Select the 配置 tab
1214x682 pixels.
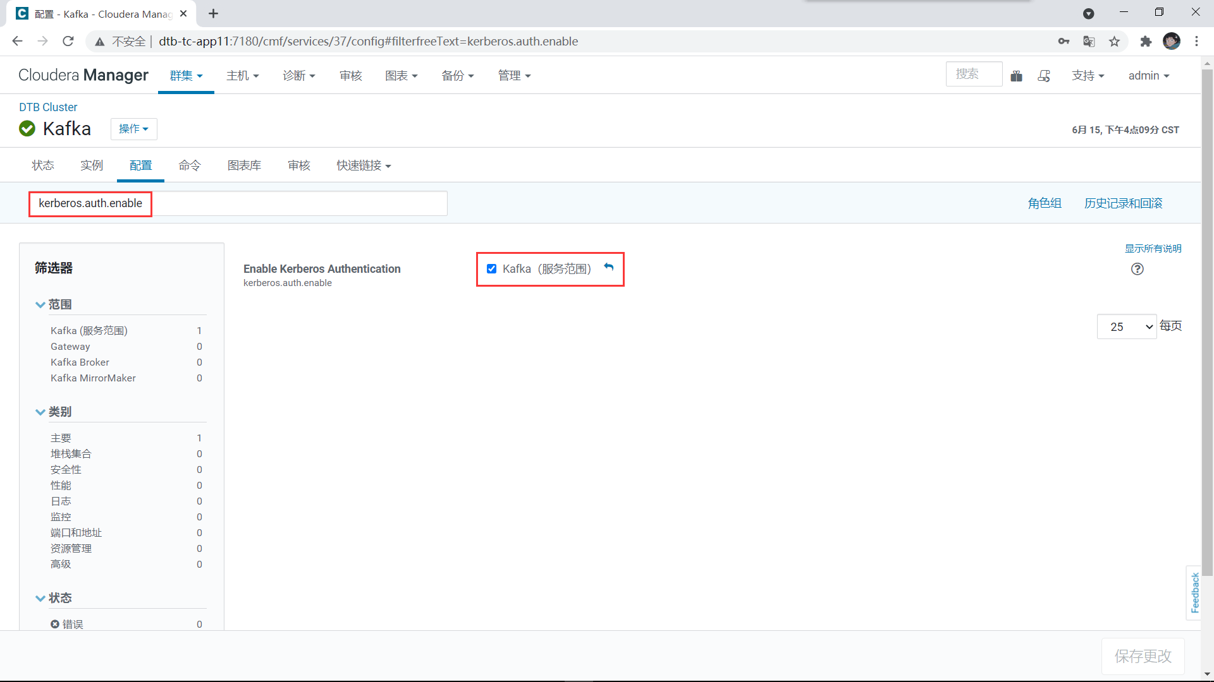point(140,165)
